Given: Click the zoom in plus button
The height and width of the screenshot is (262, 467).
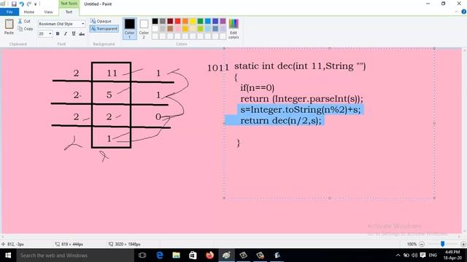Looking at the screenshot, I should (463, 245).
